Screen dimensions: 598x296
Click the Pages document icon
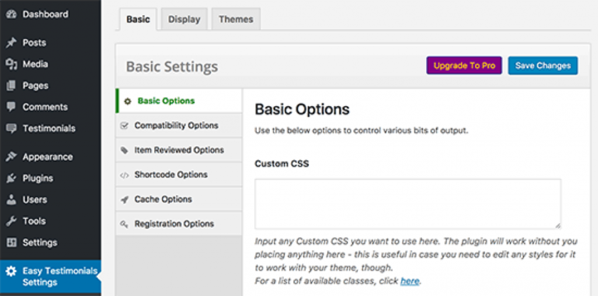point(12,86)
